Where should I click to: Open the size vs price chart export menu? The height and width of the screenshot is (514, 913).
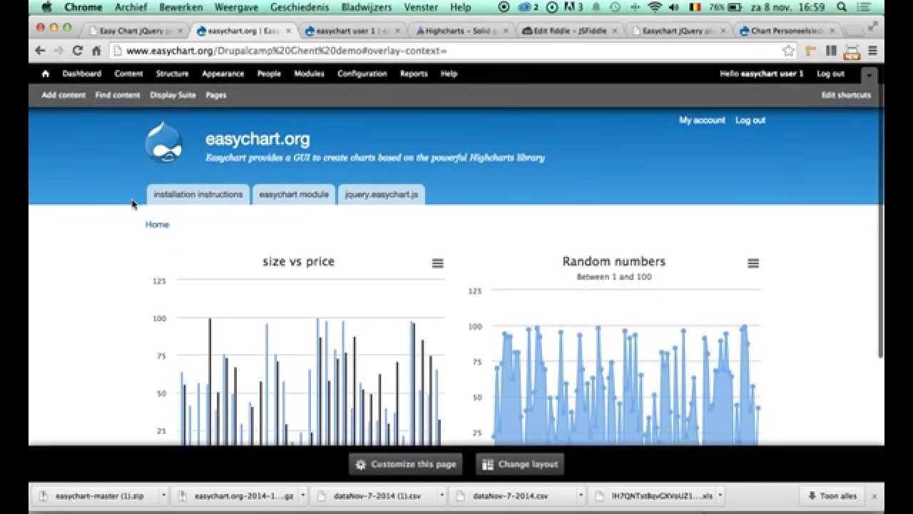pyautogui.click(x=438, y=263)
